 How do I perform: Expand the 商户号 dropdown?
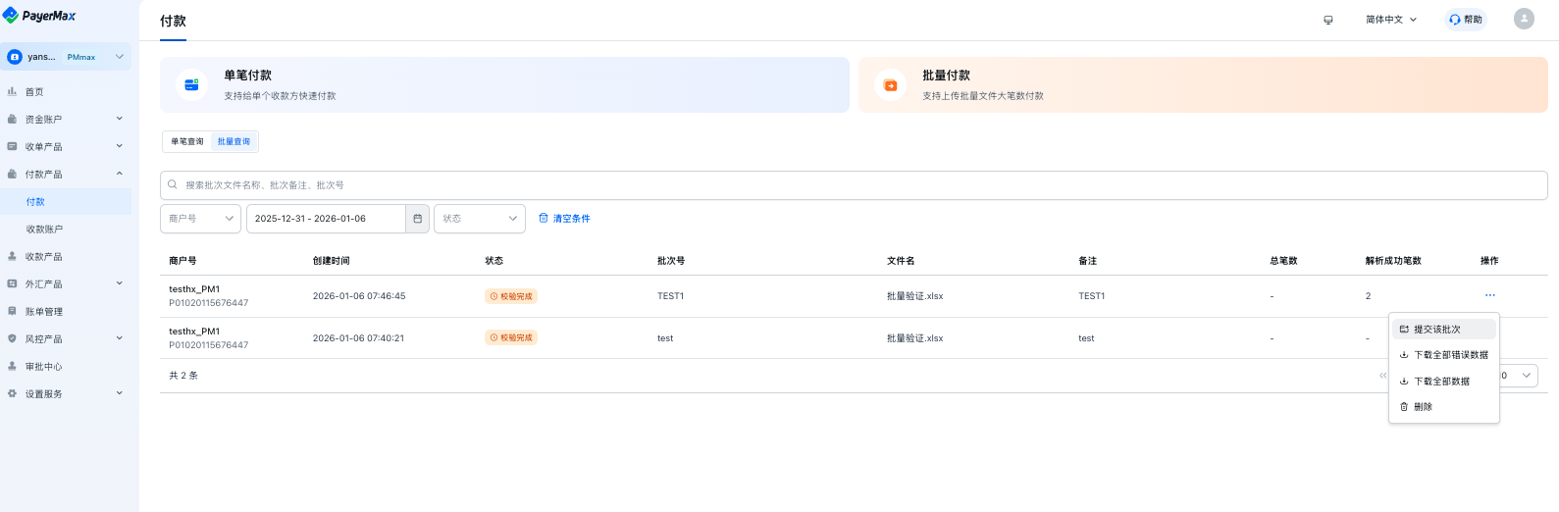pyautogui.click(x=200, y=219)
